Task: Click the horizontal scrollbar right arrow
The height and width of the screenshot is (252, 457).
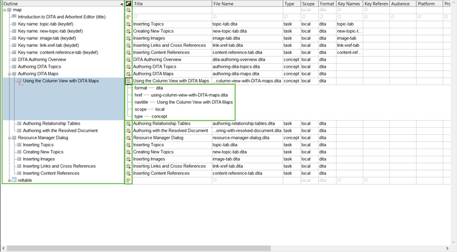Action: pyautogui.click(x=448, y=248)
